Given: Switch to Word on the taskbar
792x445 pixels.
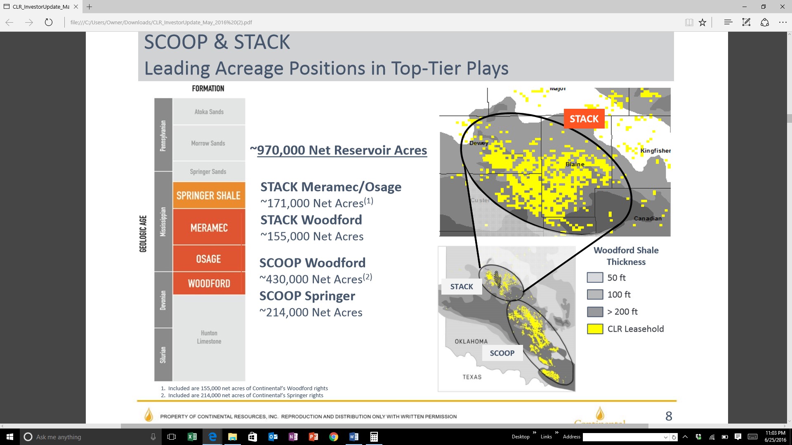Looking at the screenshot, I should pyautogui.click(x=354, y=437).
